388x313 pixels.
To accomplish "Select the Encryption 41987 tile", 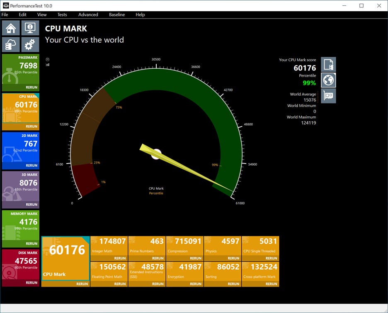I will tap(184, 272).
